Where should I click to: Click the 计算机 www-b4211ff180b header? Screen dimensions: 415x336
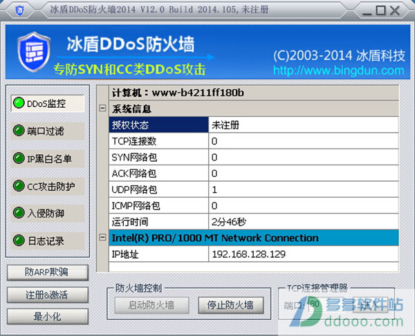(254, 93)
